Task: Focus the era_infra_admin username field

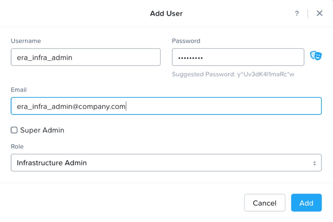Action: point(85,57)
